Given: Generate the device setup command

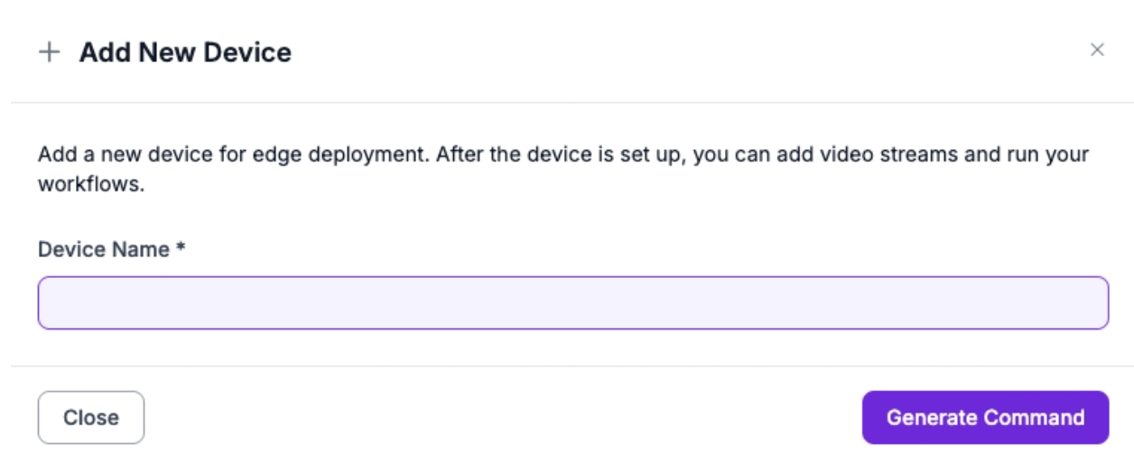Looking at the screenshot, I should click(984, 418).
